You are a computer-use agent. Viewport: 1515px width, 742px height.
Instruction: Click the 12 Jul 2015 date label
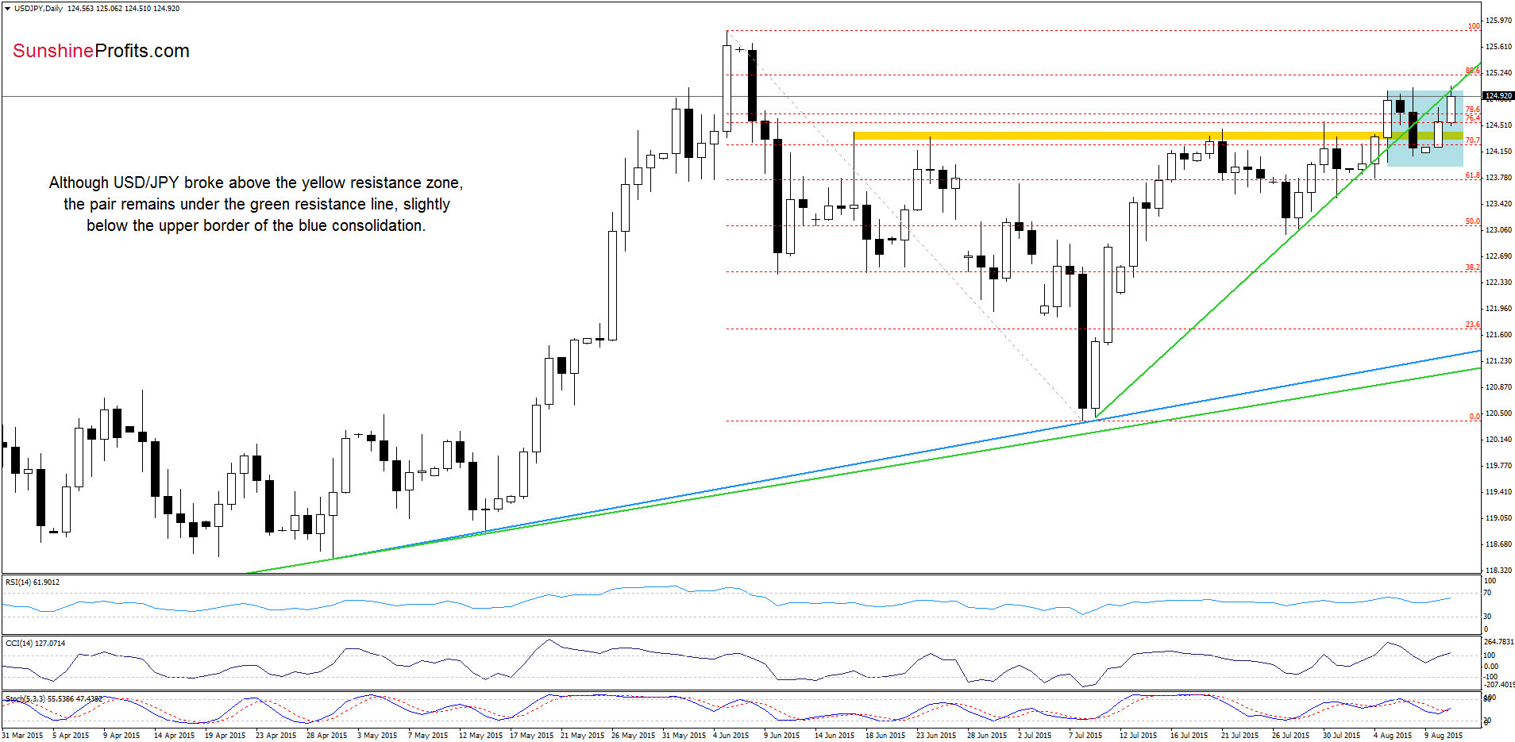pyautogui.click(x=1138, y=736)
